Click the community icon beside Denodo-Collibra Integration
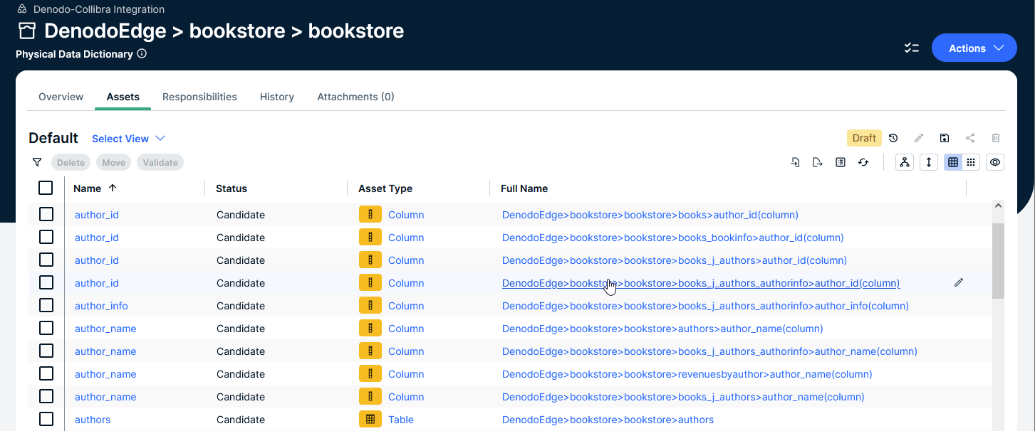This screenshot has width=1035, height=431. click(x=22, y=9)
